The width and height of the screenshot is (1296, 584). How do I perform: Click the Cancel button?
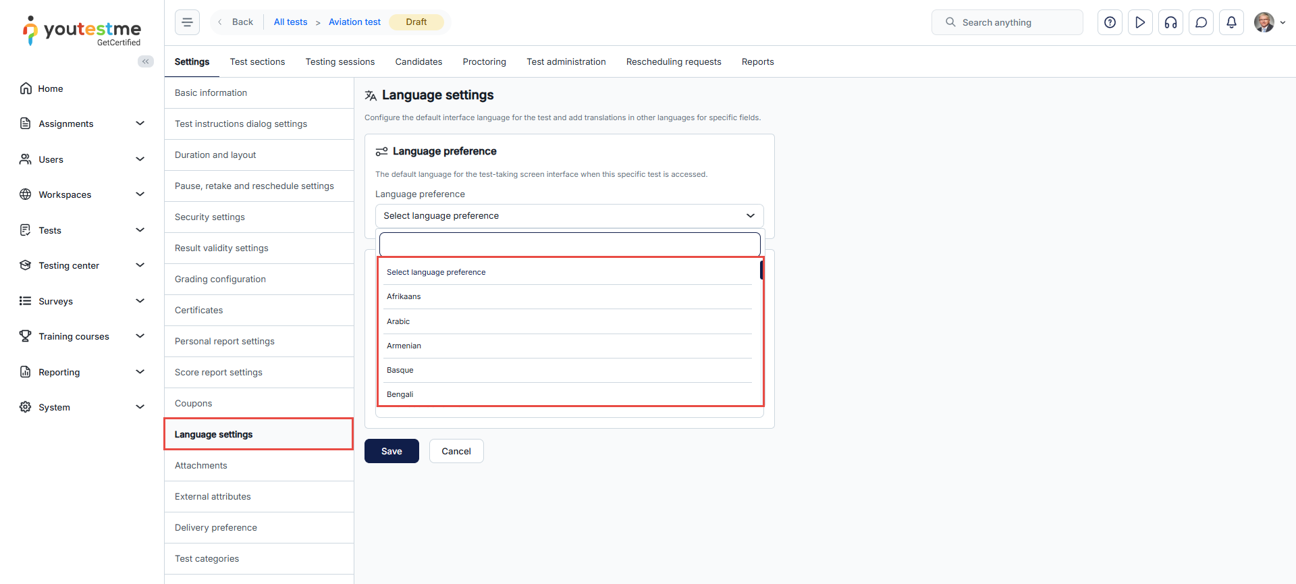[x=456, y=451]
